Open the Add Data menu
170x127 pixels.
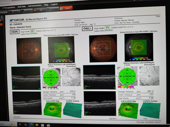pos(21,7)
